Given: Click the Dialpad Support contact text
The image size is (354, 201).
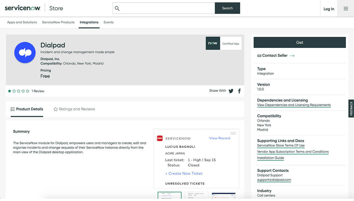Looking at the screenshot, I should (x=270, y=175).
